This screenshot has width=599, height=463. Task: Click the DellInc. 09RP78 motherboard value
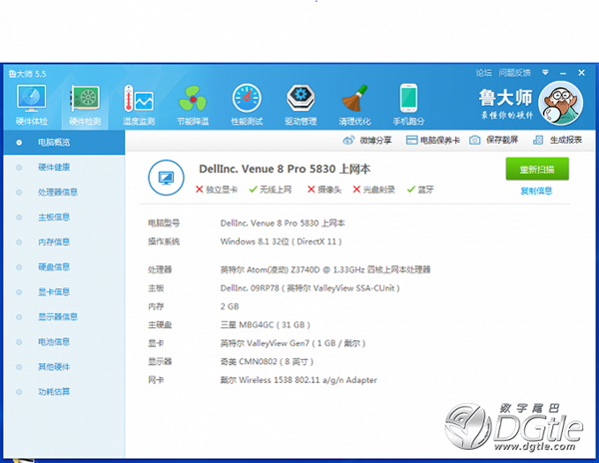tap(309, 288)
